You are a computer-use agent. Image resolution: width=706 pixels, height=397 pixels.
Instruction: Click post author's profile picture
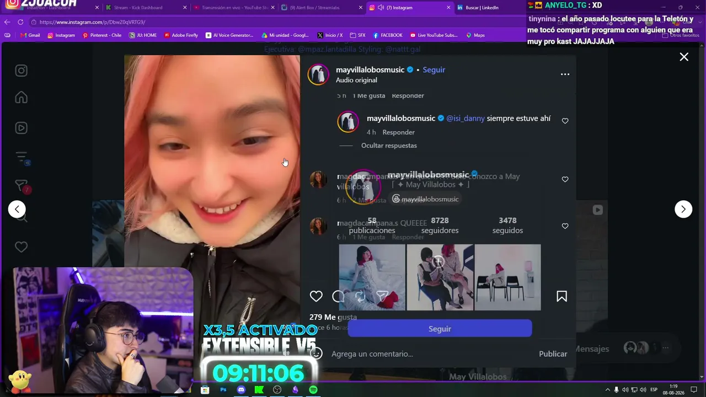[318, 74]
